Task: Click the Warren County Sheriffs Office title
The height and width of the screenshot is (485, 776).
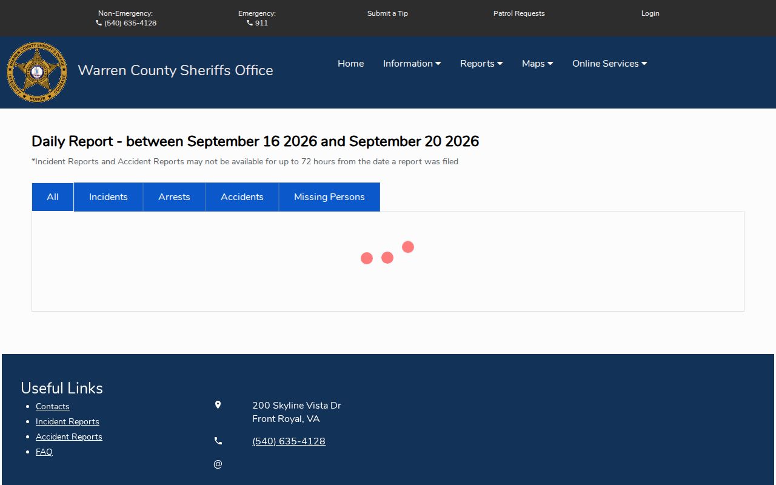Action: pos(175,70)
